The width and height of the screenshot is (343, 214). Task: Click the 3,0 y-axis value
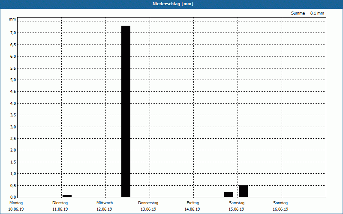13,127
